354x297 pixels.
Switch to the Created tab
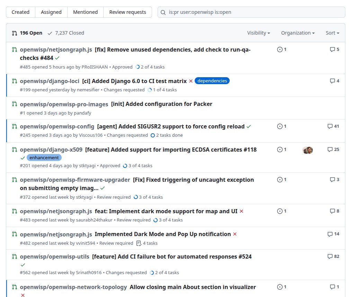coord(20,12)
